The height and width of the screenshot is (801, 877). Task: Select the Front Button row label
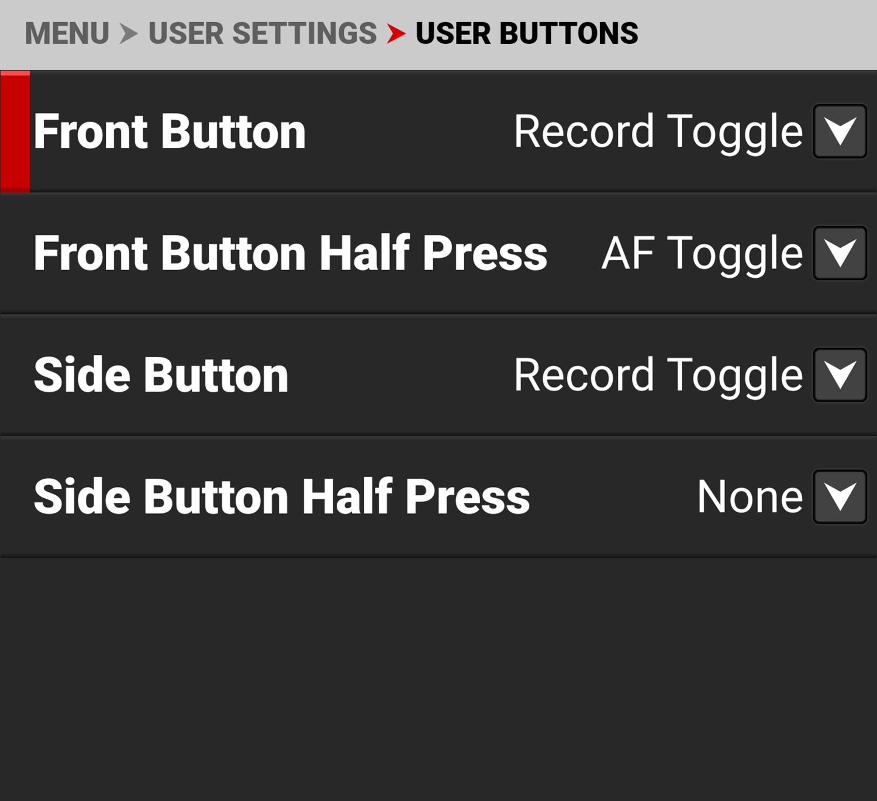tap(170, 132)
